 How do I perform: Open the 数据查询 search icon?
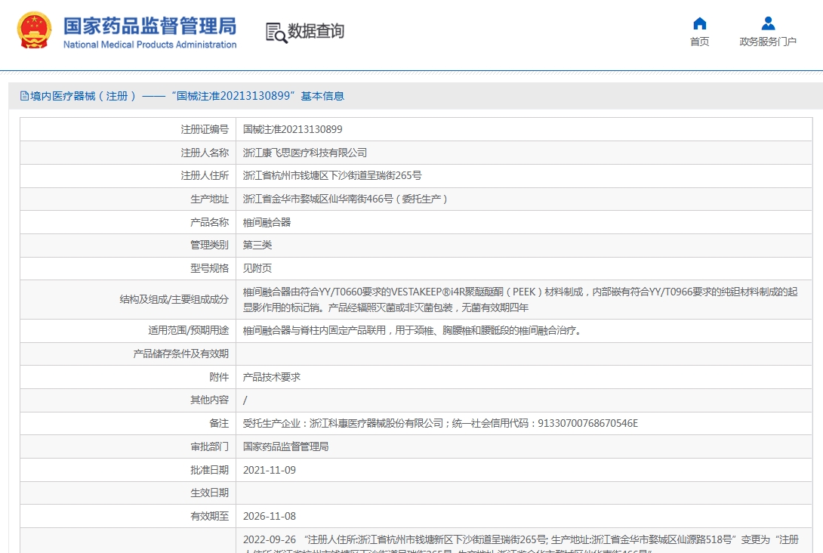(x=276, y=32)
